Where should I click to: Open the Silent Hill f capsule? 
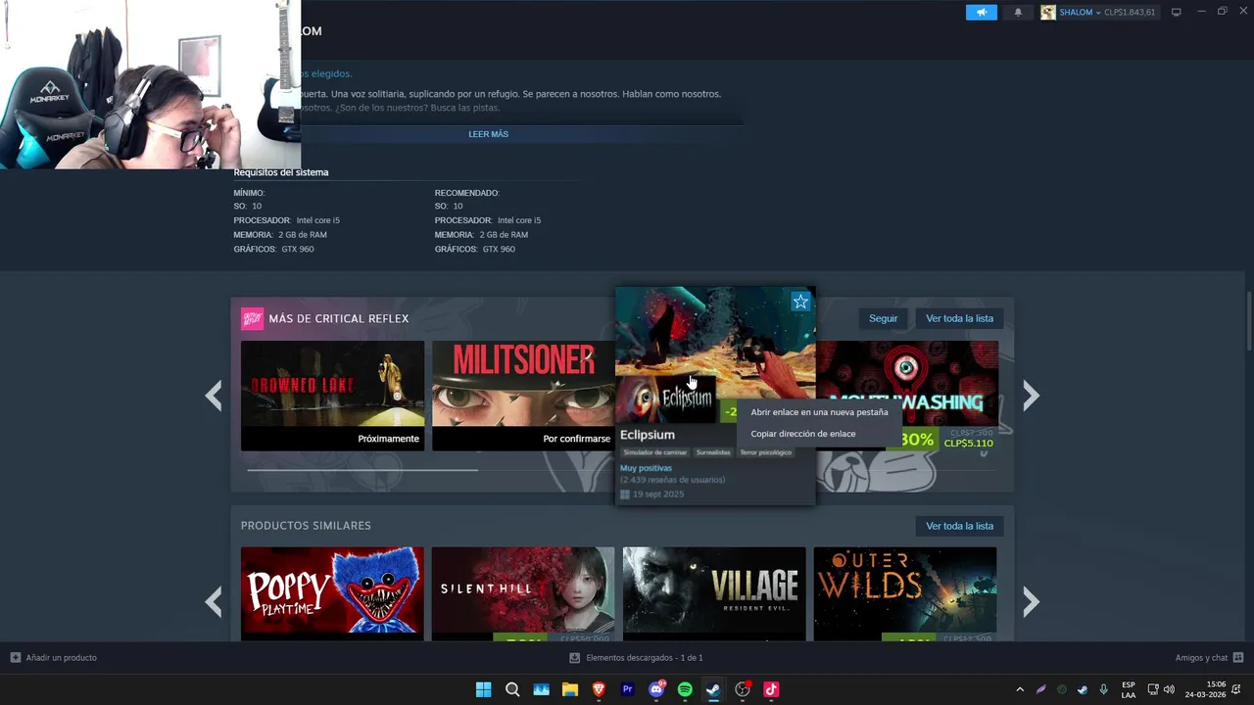[x=523, y=593]
